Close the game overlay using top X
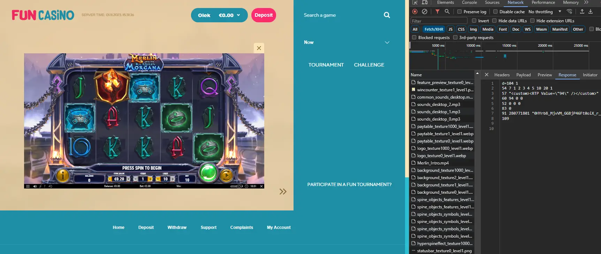Viewport: 601px width, 254px height. [259, 48]
